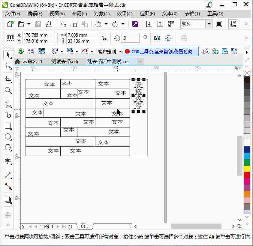This screenshot has height=246, width=253.
Task: Click the Cut icon
Action: click(x=63, y=24)
